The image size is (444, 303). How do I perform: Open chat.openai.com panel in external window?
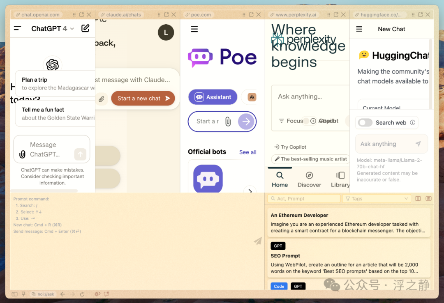[81, 14]
